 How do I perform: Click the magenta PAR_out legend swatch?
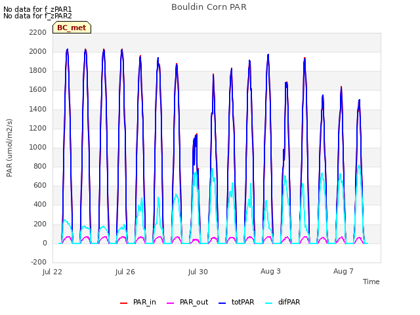coord(170,303)
